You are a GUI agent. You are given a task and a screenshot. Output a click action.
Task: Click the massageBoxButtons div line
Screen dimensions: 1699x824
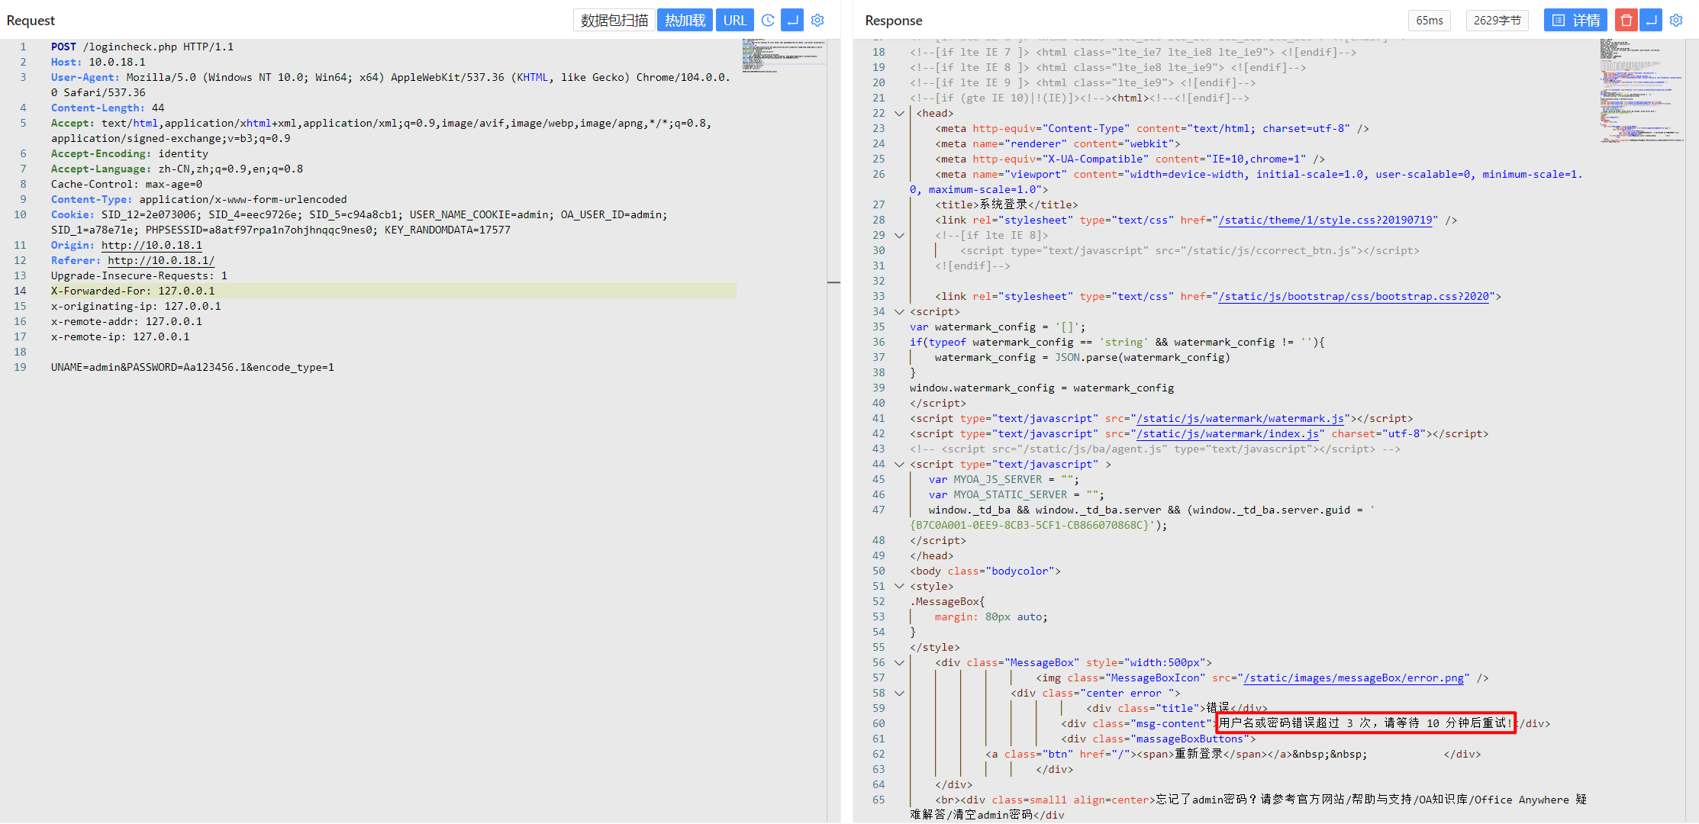coord(1158,739)
